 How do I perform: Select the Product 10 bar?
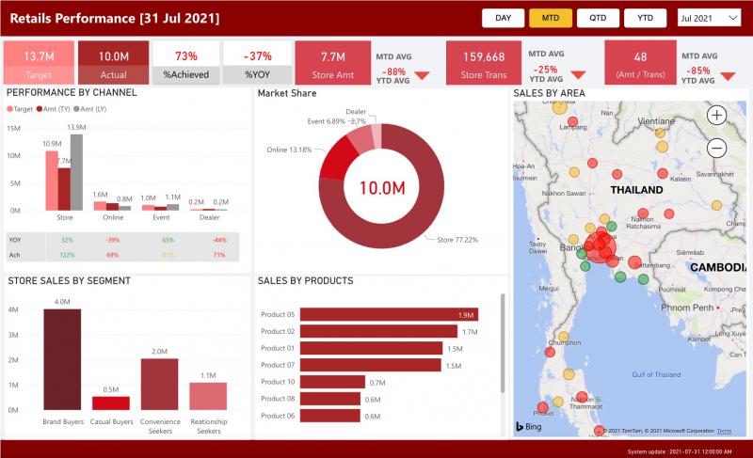(x=332, y=382)
